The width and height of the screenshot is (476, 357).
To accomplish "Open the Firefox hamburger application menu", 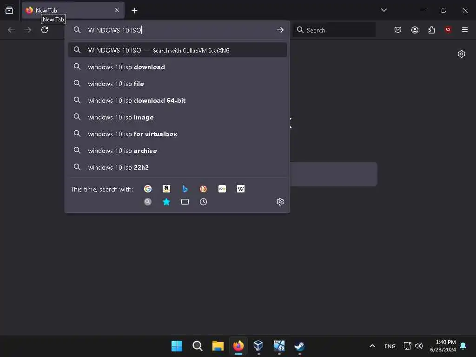I will pos(465,29).
